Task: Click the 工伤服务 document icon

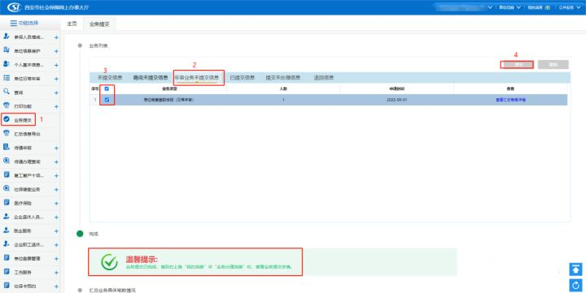Action: tap(7, 271)
